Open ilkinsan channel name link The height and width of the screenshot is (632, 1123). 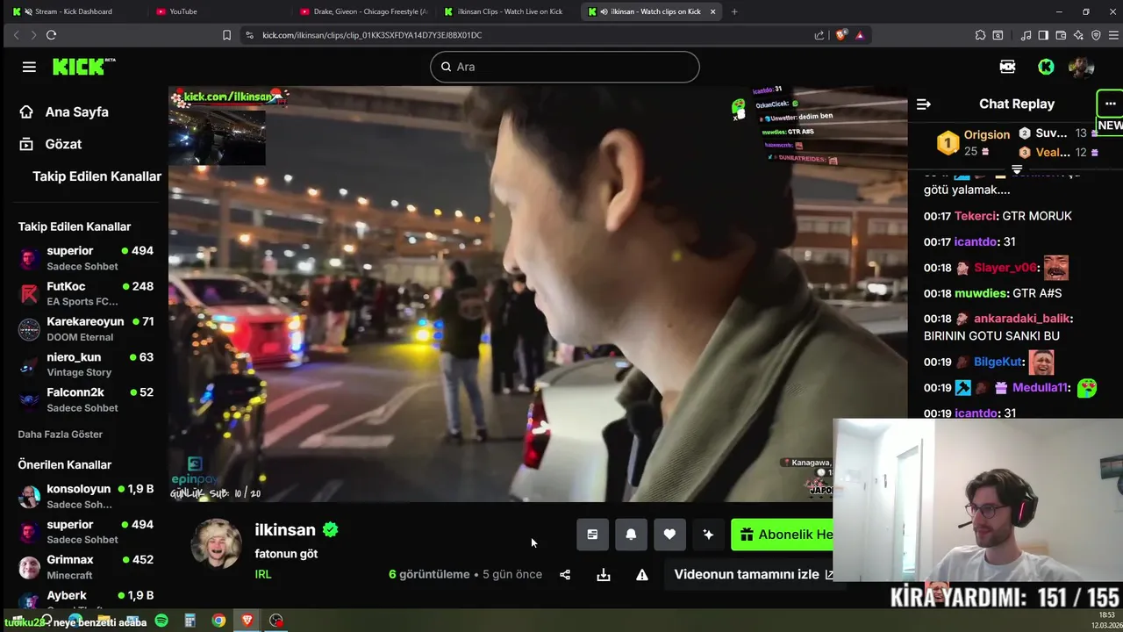(x=284, y=530)
